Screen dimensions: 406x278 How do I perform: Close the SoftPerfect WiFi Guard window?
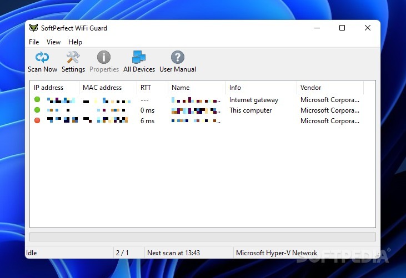(368, 28)
